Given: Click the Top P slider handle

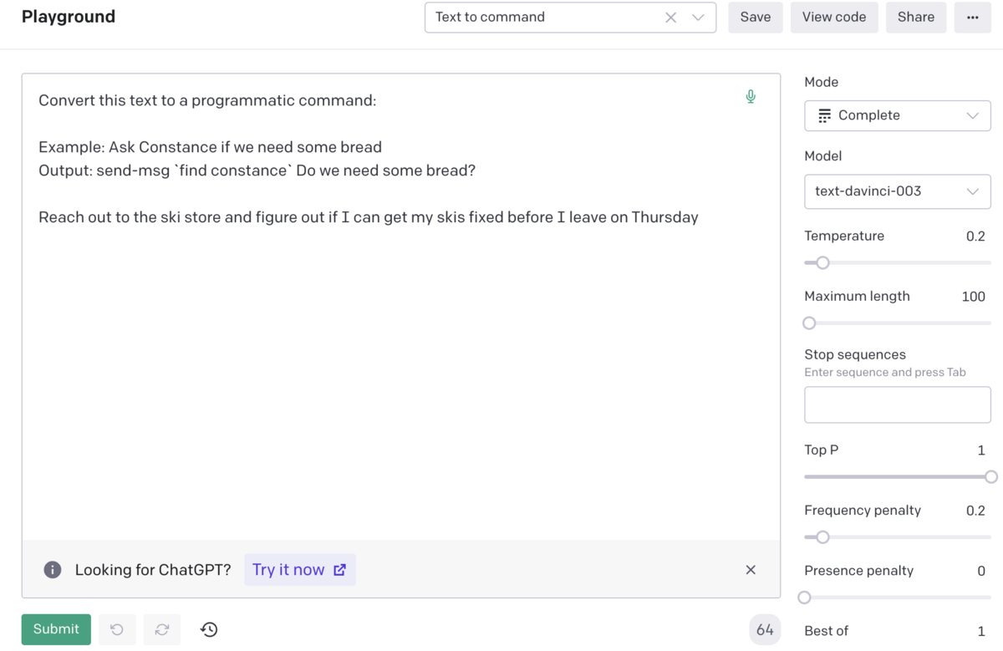Looking at the screenshot, I should [x=990, y=477].
